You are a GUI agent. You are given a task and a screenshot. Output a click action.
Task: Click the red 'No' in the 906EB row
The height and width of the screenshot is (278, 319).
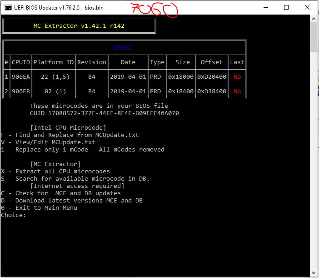click(237, 91)
